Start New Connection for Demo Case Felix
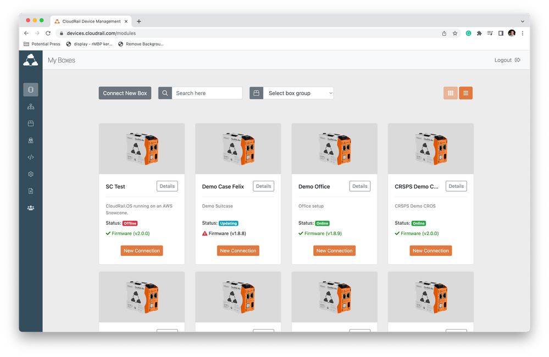This screenshot has width=549, height=357. (238, 250)
